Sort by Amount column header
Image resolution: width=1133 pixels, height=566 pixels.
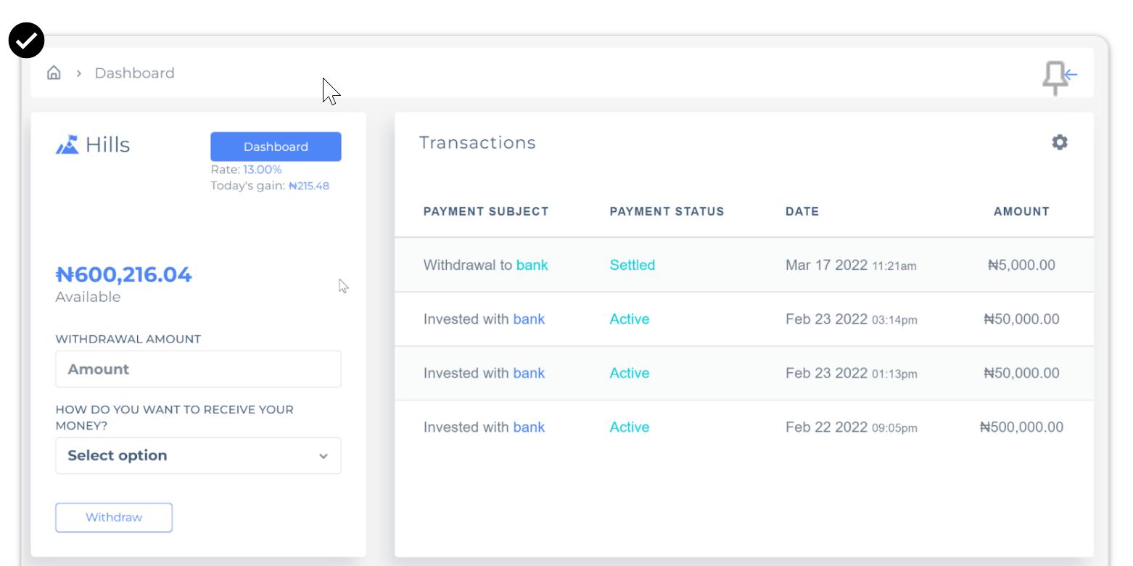point(1021,212)
